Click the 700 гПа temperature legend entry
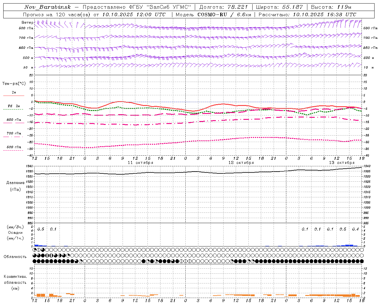379x303 pixels. pyautogui.click(x=14, y=133)
